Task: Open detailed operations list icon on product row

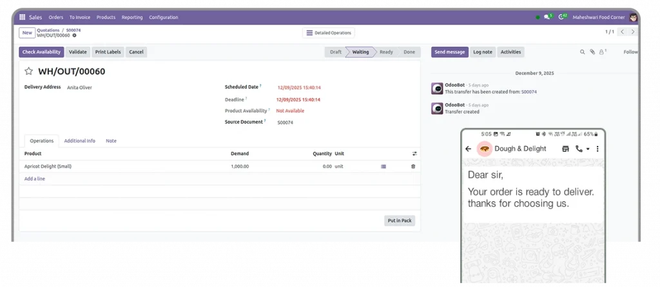Action: point(383,167)
